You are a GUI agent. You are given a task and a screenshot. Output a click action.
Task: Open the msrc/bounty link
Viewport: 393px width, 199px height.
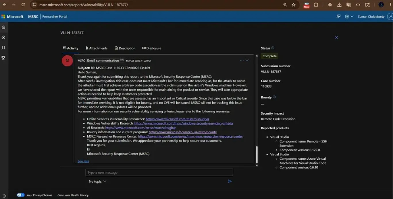point(183,132)
